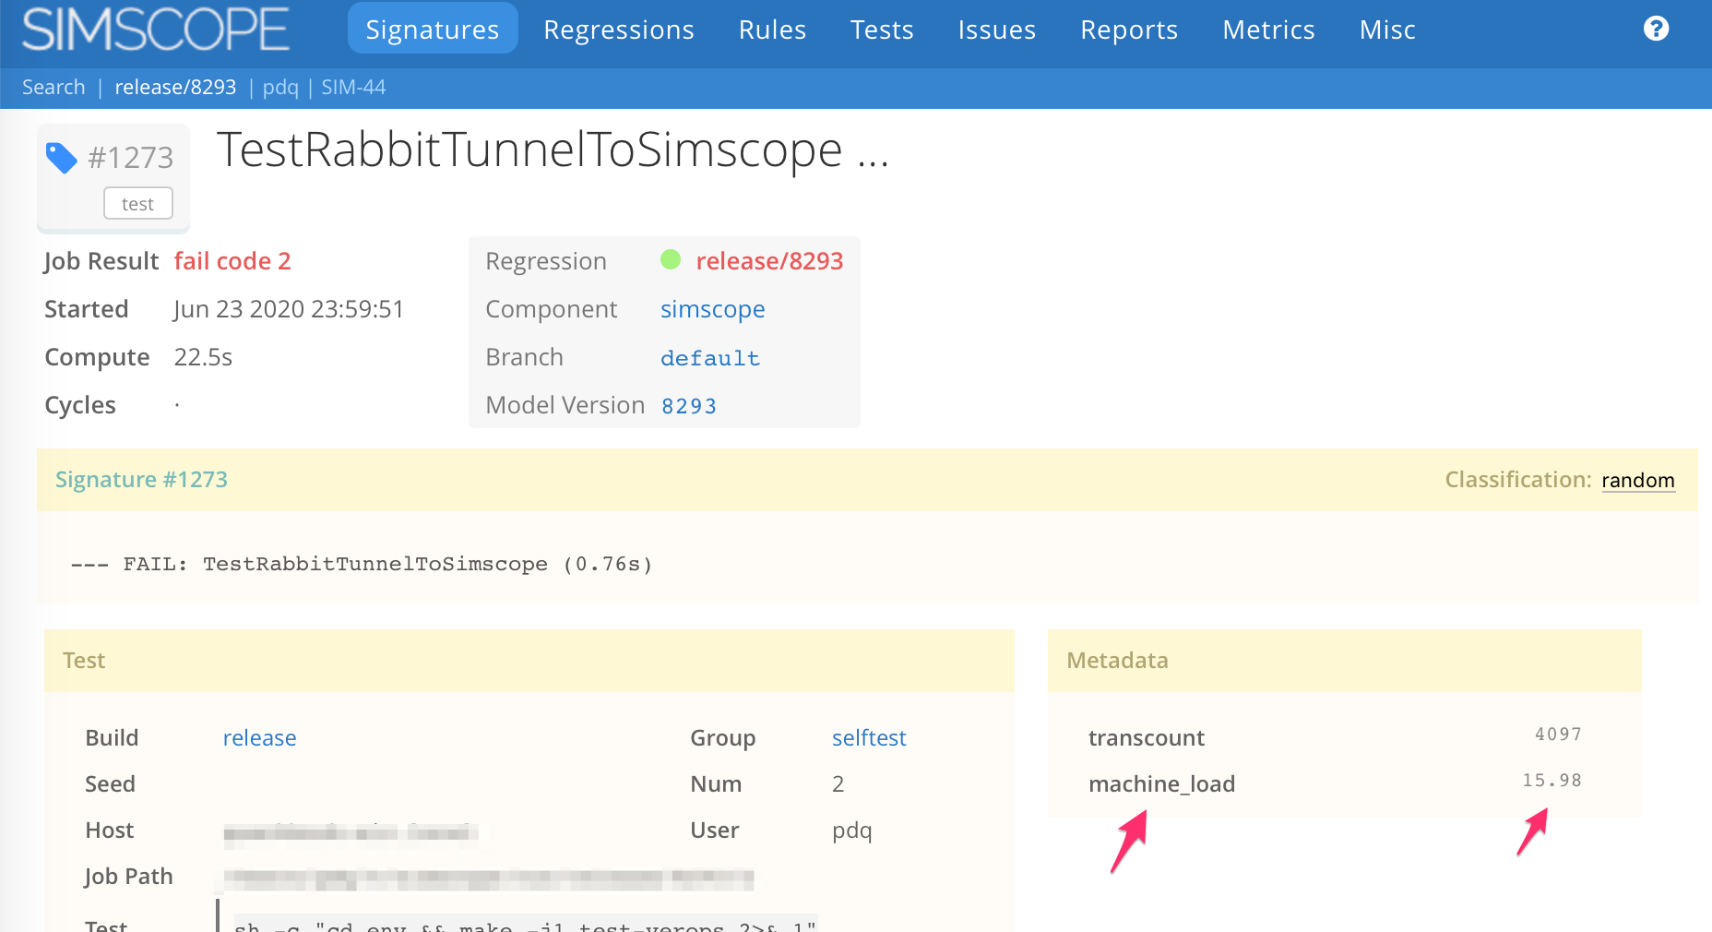The width and height of the screenshot is (1712, 932).
Task: Select the started time Jun 23 2020 23:59:51
Action: click(289, 309)
